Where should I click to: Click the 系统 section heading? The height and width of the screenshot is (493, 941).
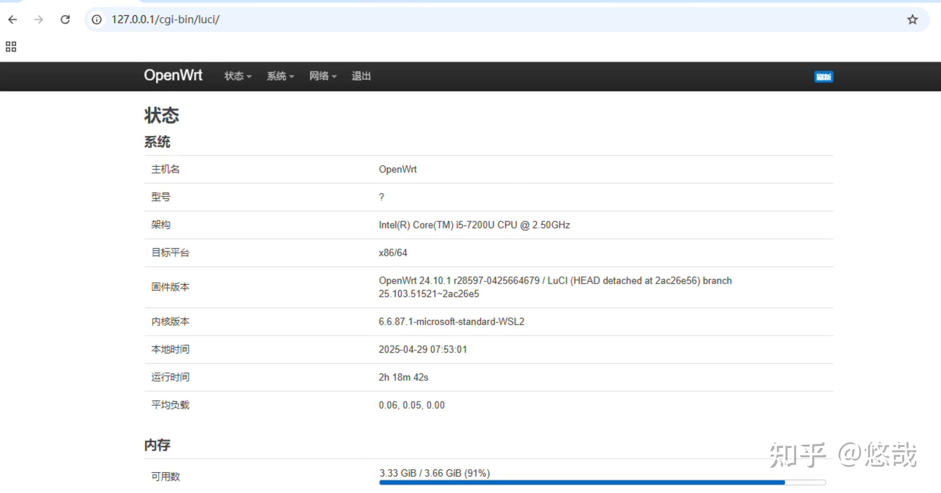[x=157, y=142]
